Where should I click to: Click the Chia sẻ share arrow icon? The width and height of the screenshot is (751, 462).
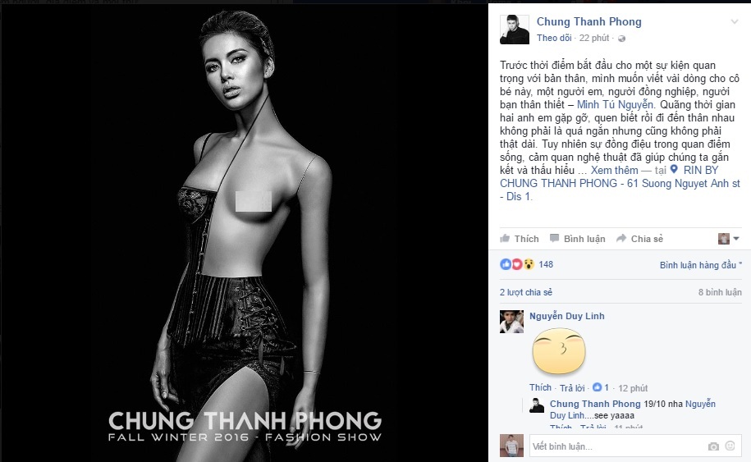(x=621, y=239)
